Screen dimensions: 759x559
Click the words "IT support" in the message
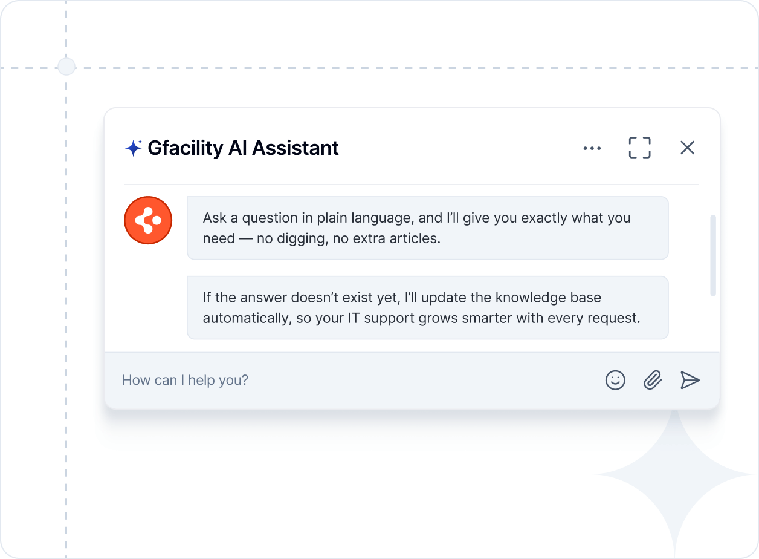[380, 318]
